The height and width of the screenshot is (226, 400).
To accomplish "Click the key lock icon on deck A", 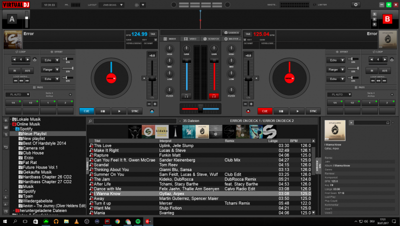I will pyautogui.click(x=155, y=40).
